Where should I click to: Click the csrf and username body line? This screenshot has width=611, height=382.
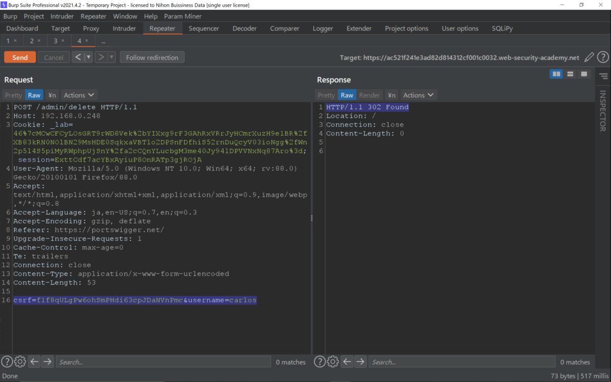tap(135, 300)
